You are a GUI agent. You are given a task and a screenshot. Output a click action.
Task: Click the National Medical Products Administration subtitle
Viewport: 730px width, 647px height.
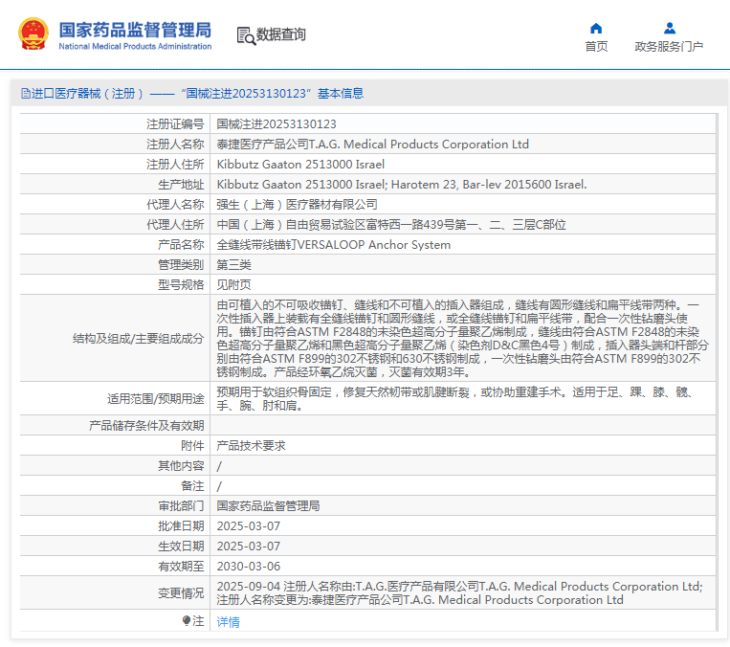[x=135, y=46]
